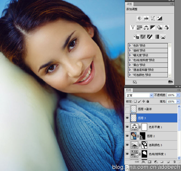Expand the "通道混和器" 预设 list
Image resolution: width=181 pixels, height=171 pixels.
click(130, 70)
